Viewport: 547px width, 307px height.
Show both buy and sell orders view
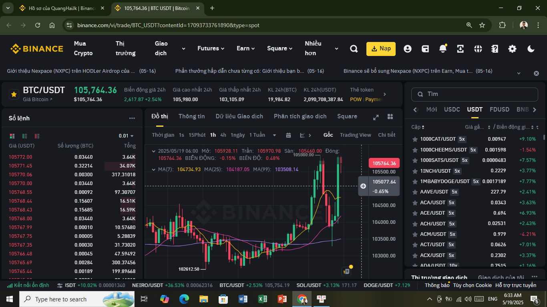[x=12, y=136]
